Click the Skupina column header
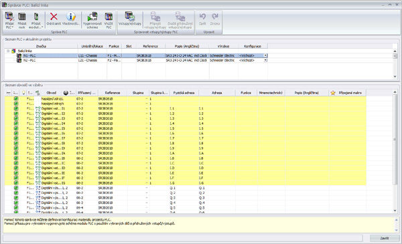402x244 pixels. click(138, 93)
